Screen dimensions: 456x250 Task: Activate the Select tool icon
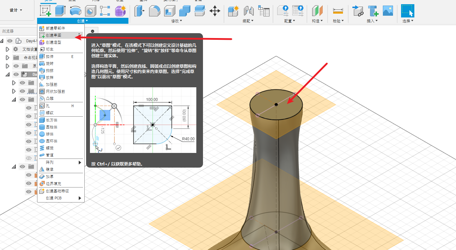point(407,11)
